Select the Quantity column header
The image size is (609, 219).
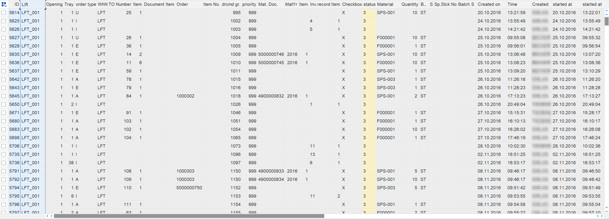coord(409,4)
